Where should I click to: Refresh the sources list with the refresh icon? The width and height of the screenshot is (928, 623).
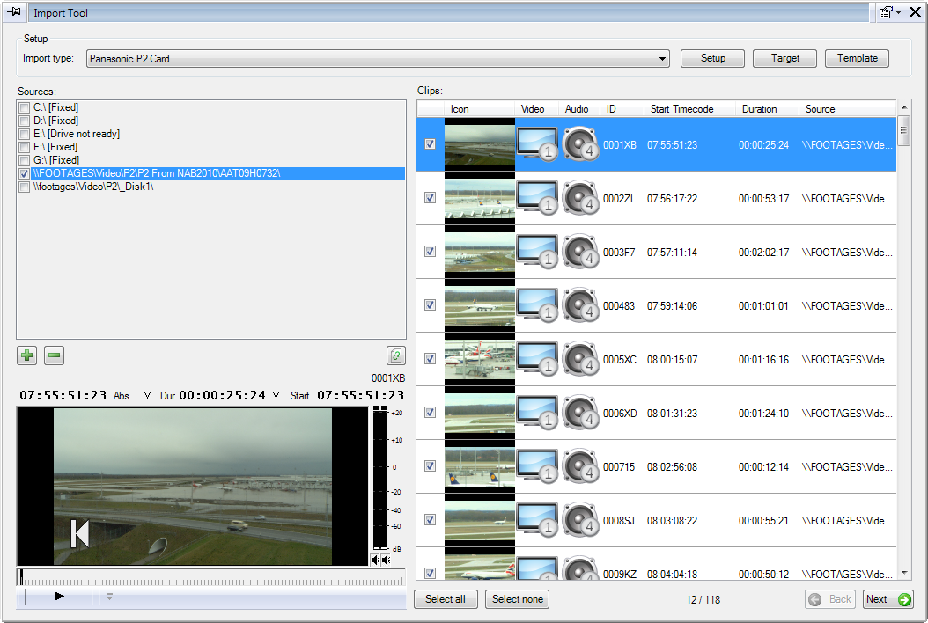396,355
